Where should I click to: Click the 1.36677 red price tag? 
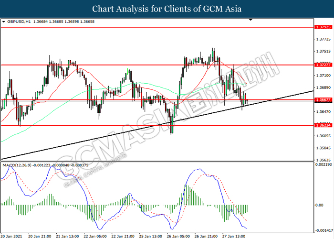coord(324,99)
